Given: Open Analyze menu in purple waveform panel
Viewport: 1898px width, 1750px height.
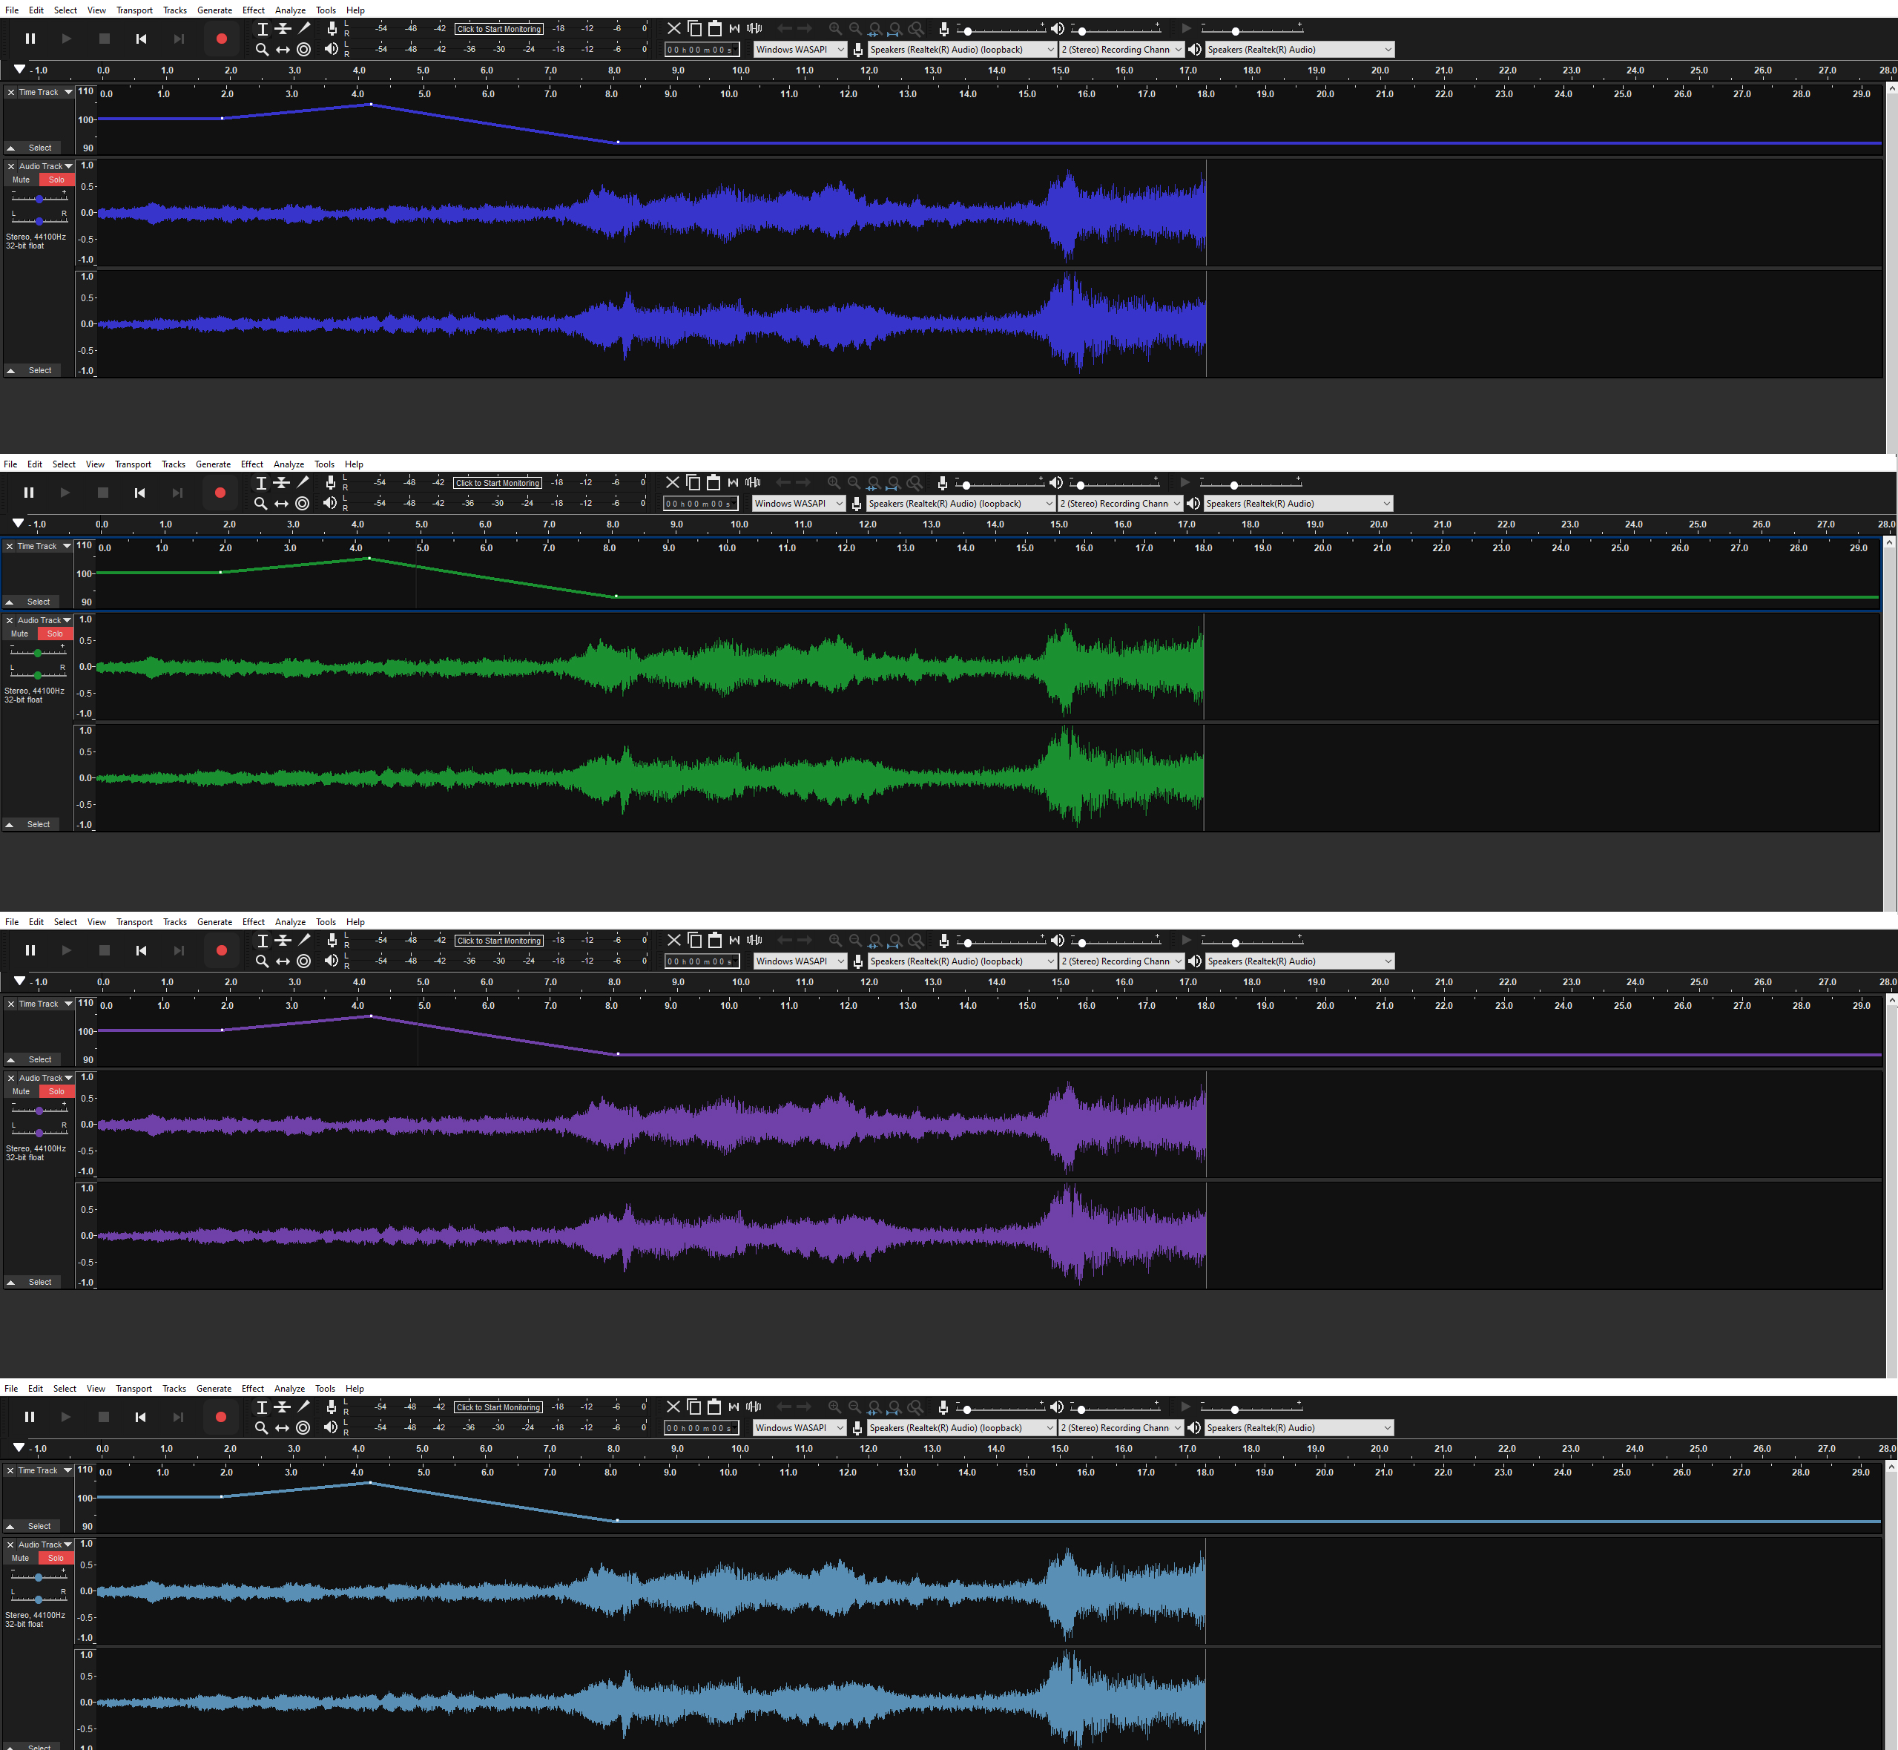Looking at the screenshot, I should [x=290, y=922].
